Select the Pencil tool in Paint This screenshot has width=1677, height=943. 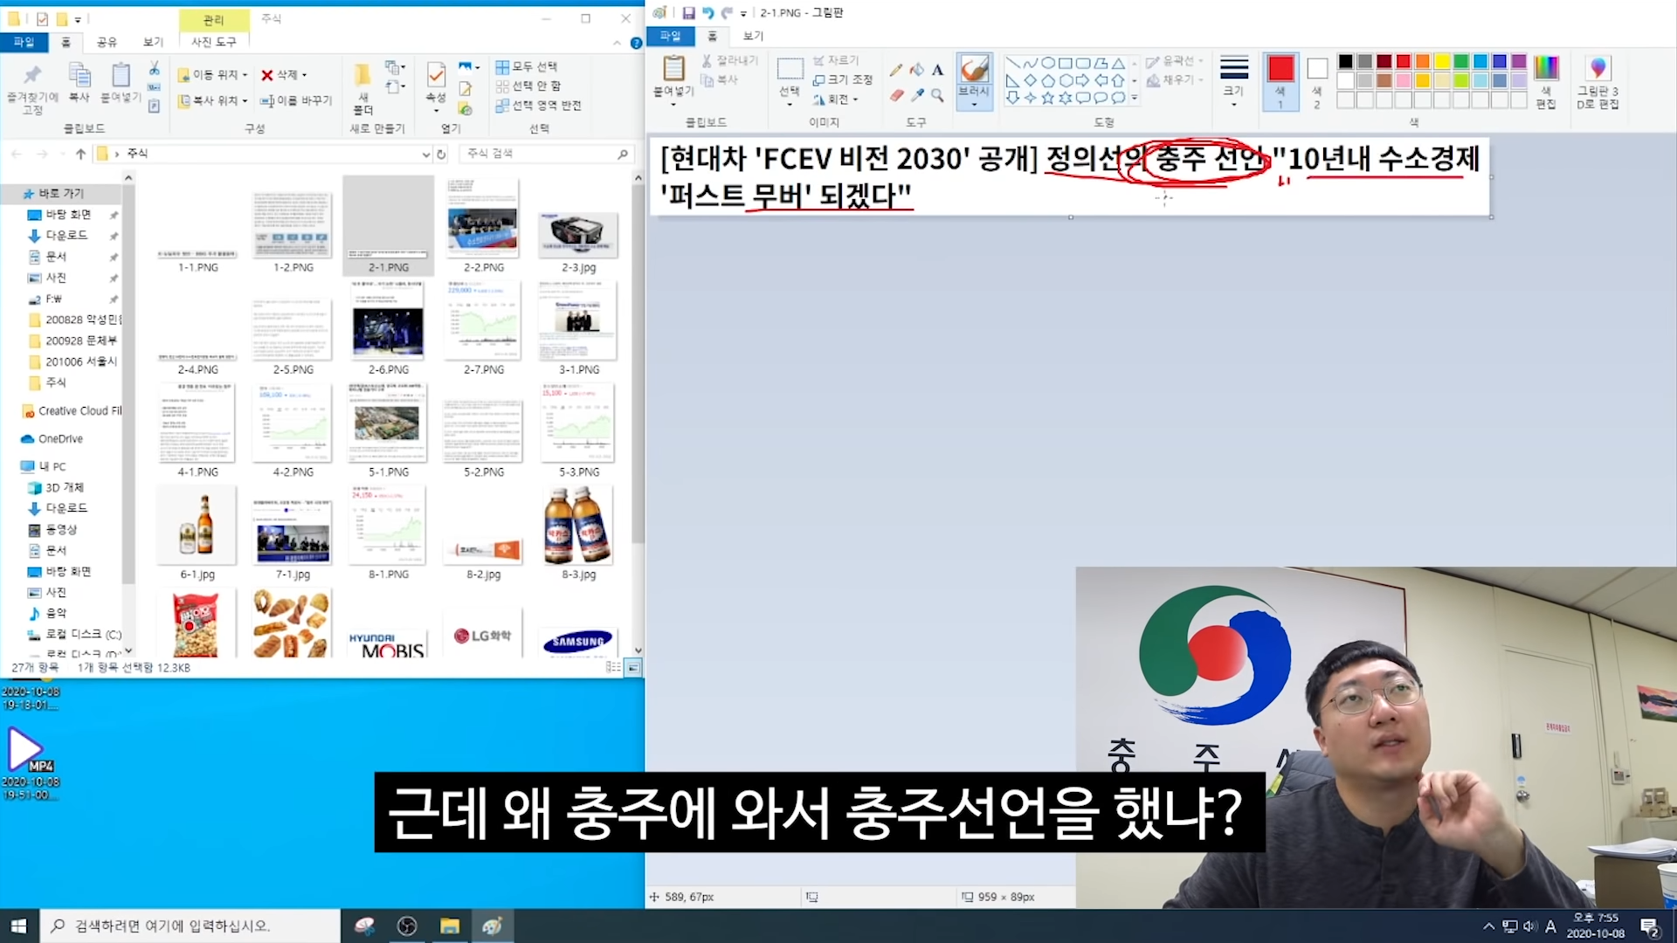[896, 70]
